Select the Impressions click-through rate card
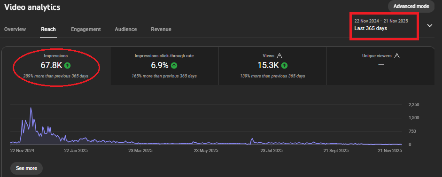 [x=164, y=66]
